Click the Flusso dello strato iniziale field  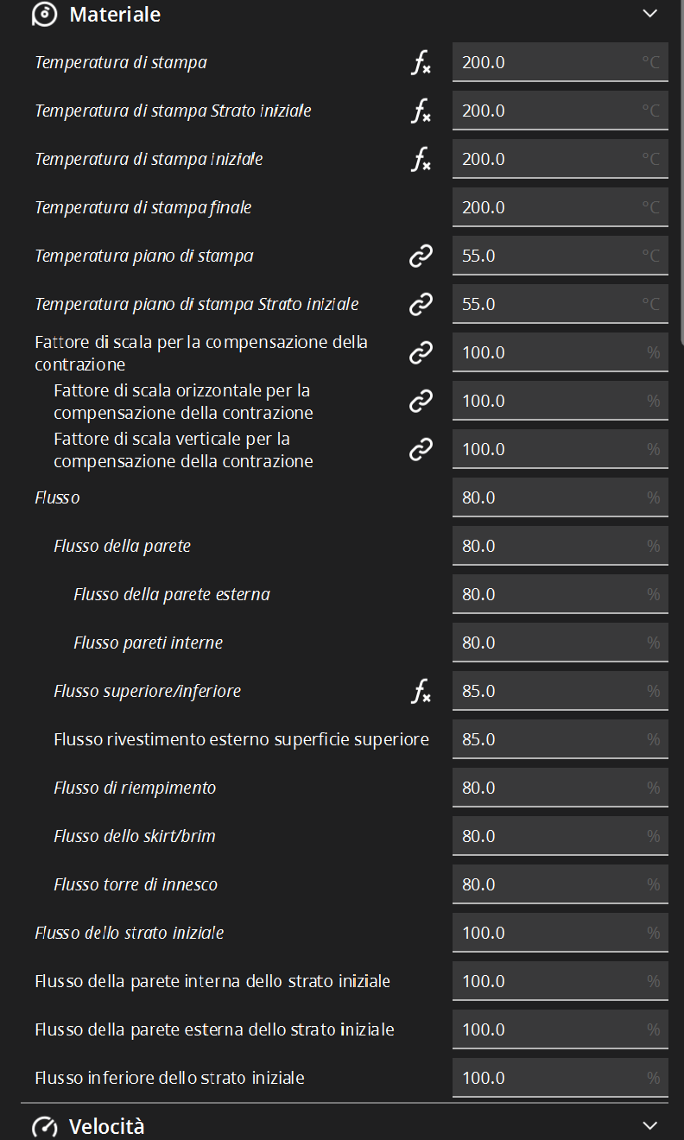[x=548, y=934]
